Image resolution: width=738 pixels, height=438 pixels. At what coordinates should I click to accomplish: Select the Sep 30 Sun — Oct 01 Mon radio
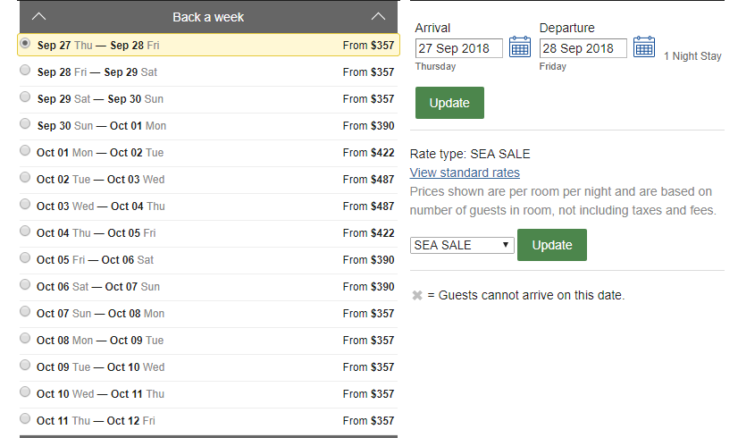[25, 123]
